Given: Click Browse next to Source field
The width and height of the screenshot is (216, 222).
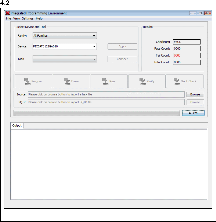Looking at the screenshot, I should [x=195, y=94].
